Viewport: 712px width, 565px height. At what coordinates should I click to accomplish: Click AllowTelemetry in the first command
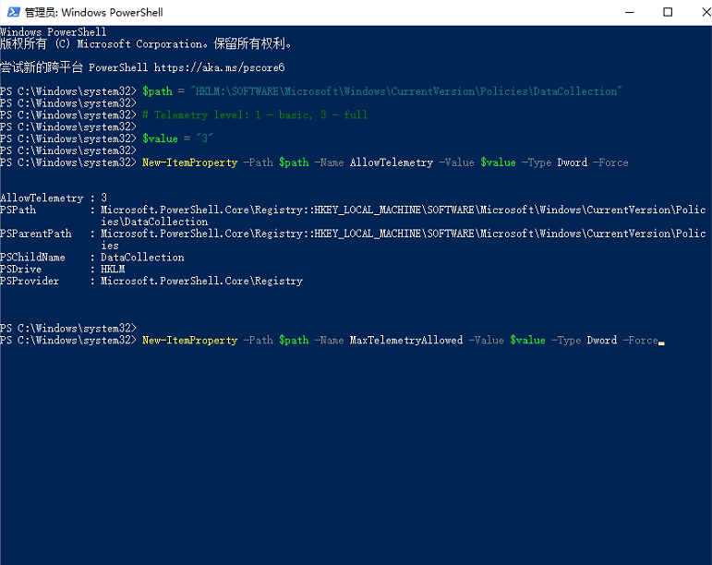(x=391, y=162)
